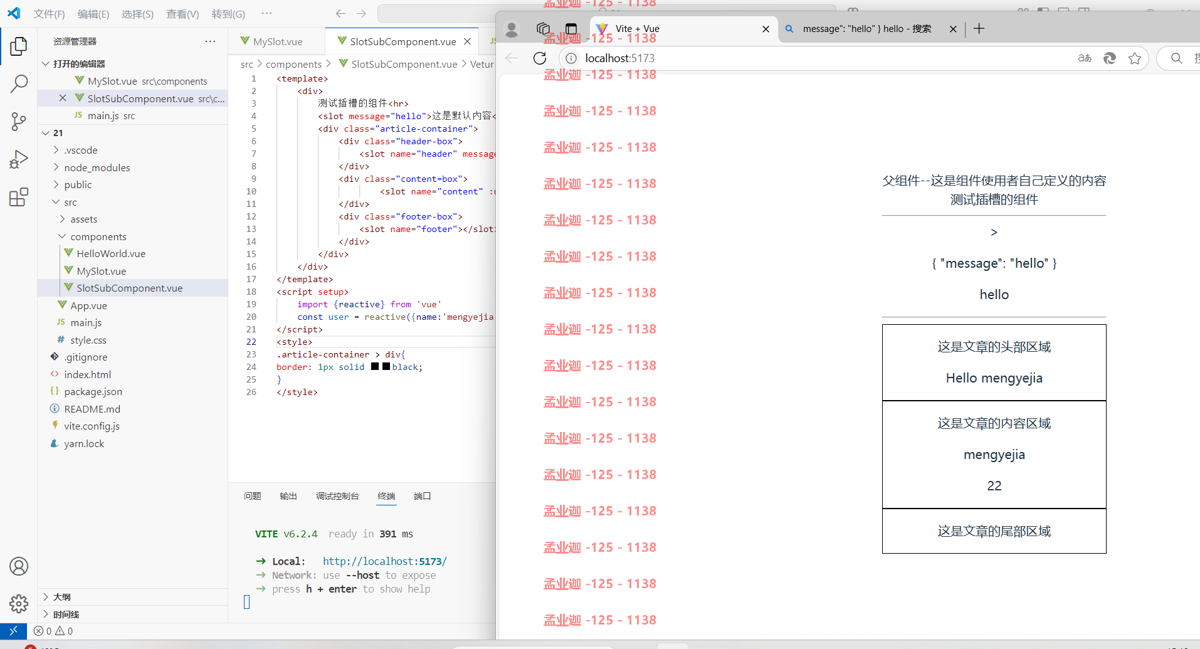Open App.vue in the explorer
The height and width of the screenshot is (649, 1200).
click(x=88, y=305)
